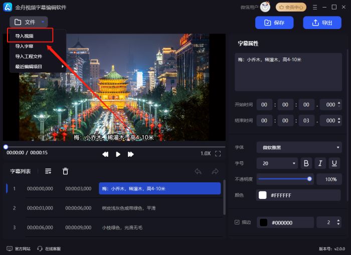The width and height of the screenshot is (351, 255).
Task: Open the 官方网站 official website link
Action: 19,248
